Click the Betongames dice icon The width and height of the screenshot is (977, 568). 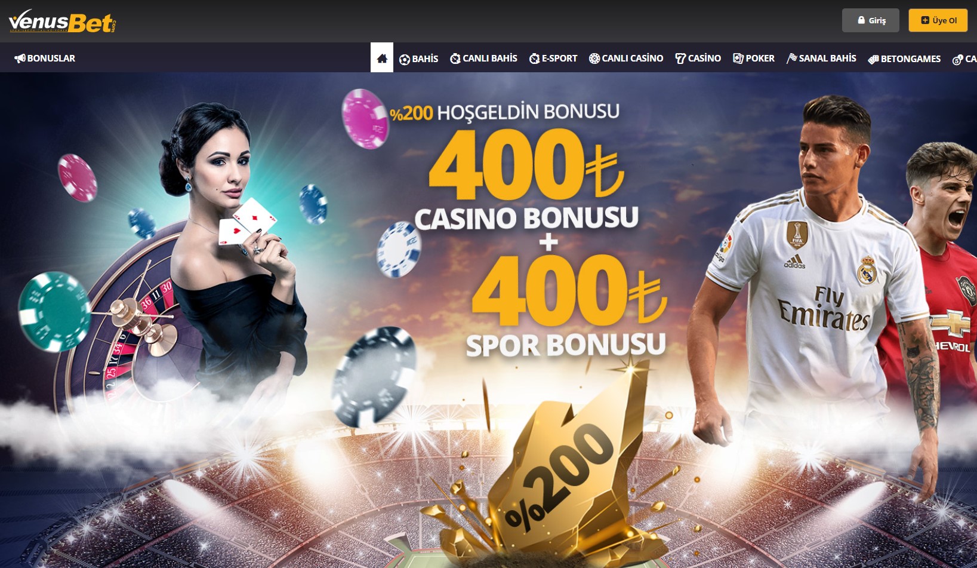[873, 59]
